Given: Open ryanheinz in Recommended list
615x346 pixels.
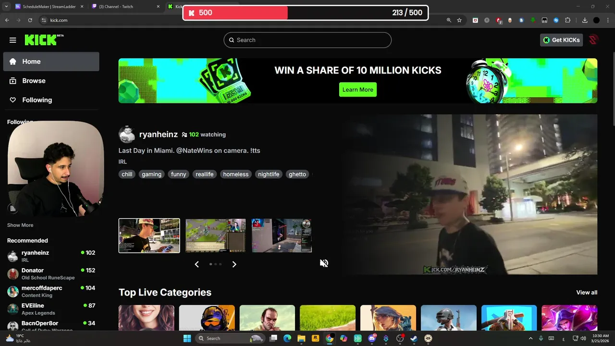Looking at the screenshot, I should pos(51,256).
